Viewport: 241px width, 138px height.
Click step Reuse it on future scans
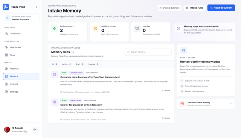pos(194,91)
